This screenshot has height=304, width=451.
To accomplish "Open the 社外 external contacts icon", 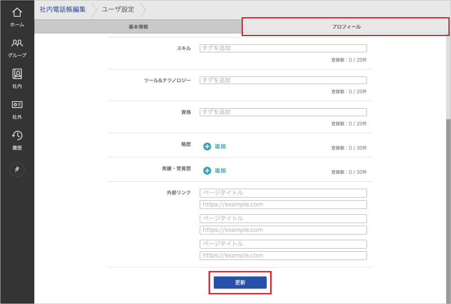I will pyautogui.click(x=17, y=109).
